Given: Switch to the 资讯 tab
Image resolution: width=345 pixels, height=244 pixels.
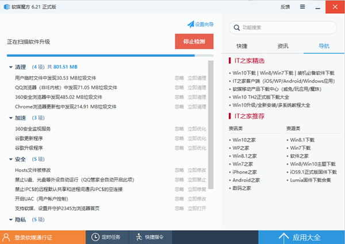Looking at the screenshot, I should pos(283,46).
